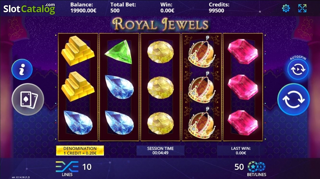
Task: Open the info paytable button
Action: 22,69
